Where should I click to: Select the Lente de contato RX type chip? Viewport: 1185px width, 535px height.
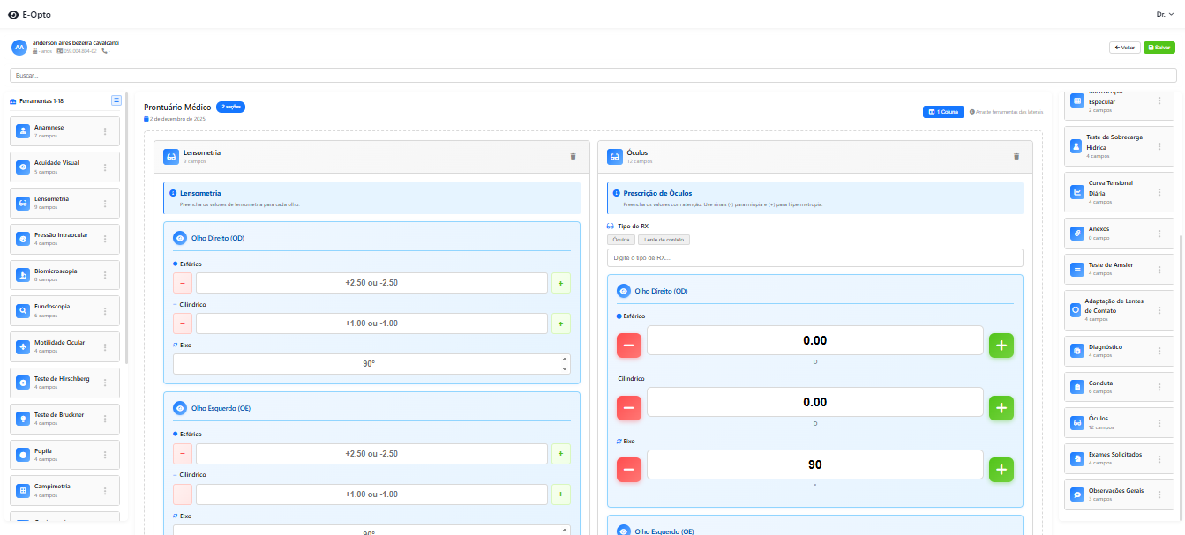coord(665,240)
